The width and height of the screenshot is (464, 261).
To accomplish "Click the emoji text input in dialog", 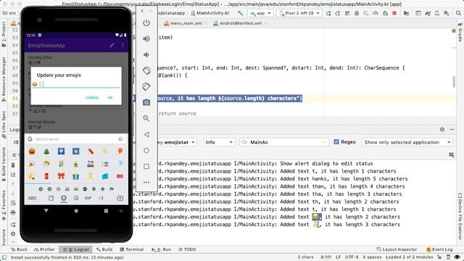I will (x=76, y=84).
